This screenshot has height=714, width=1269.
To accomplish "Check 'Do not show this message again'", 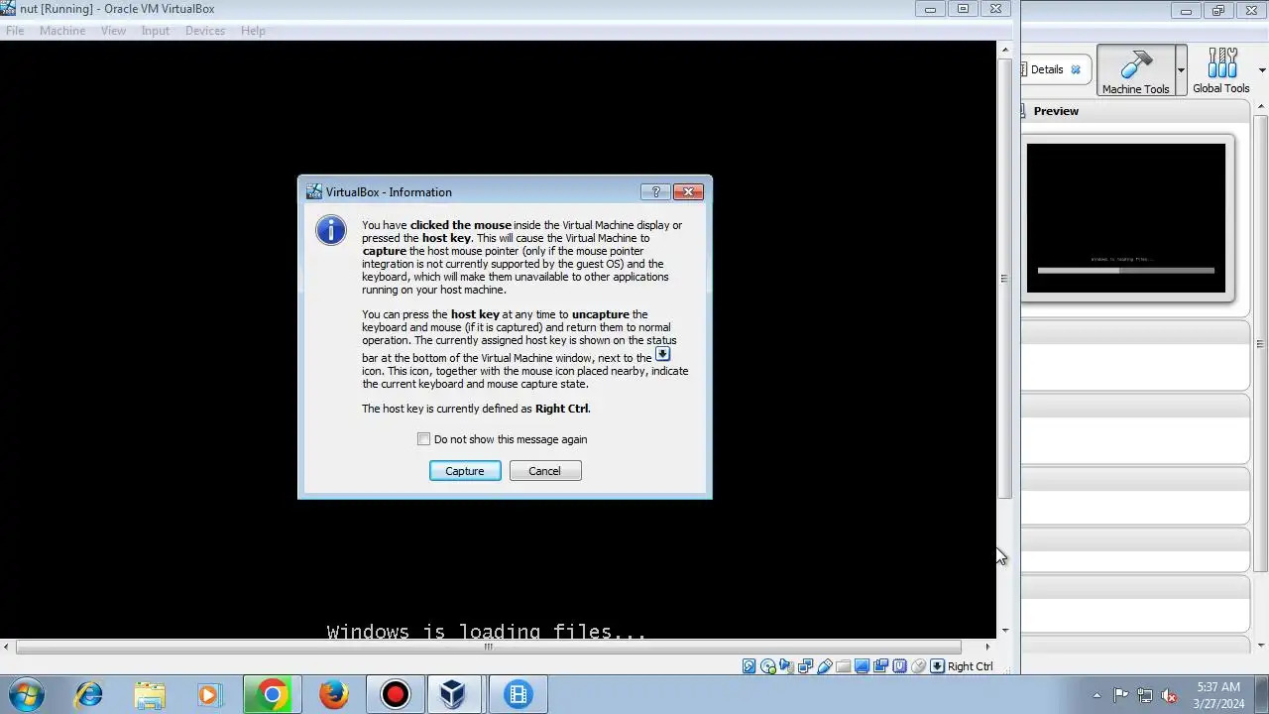I will 423,439.
